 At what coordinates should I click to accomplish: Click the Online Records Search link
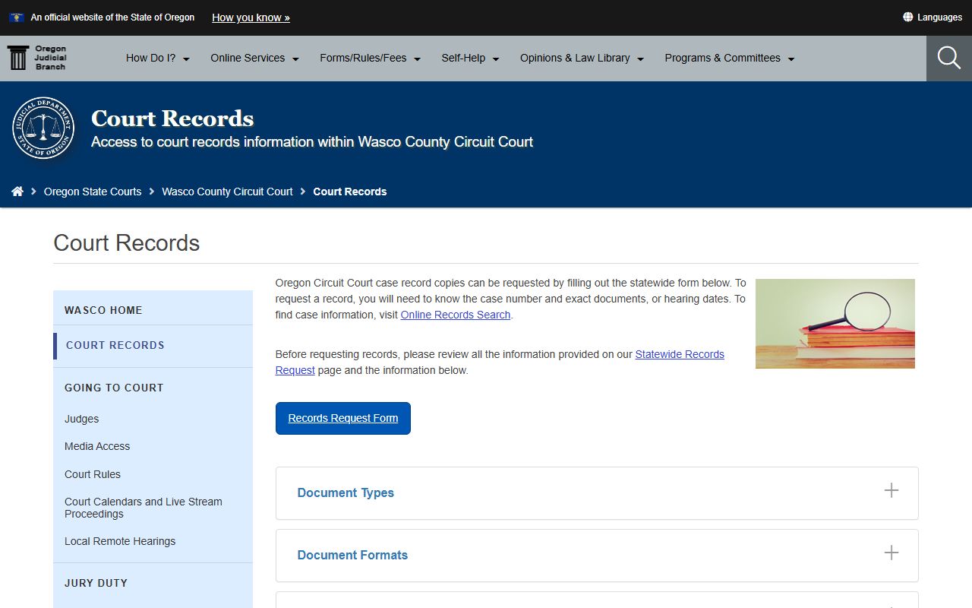point(456,315)
